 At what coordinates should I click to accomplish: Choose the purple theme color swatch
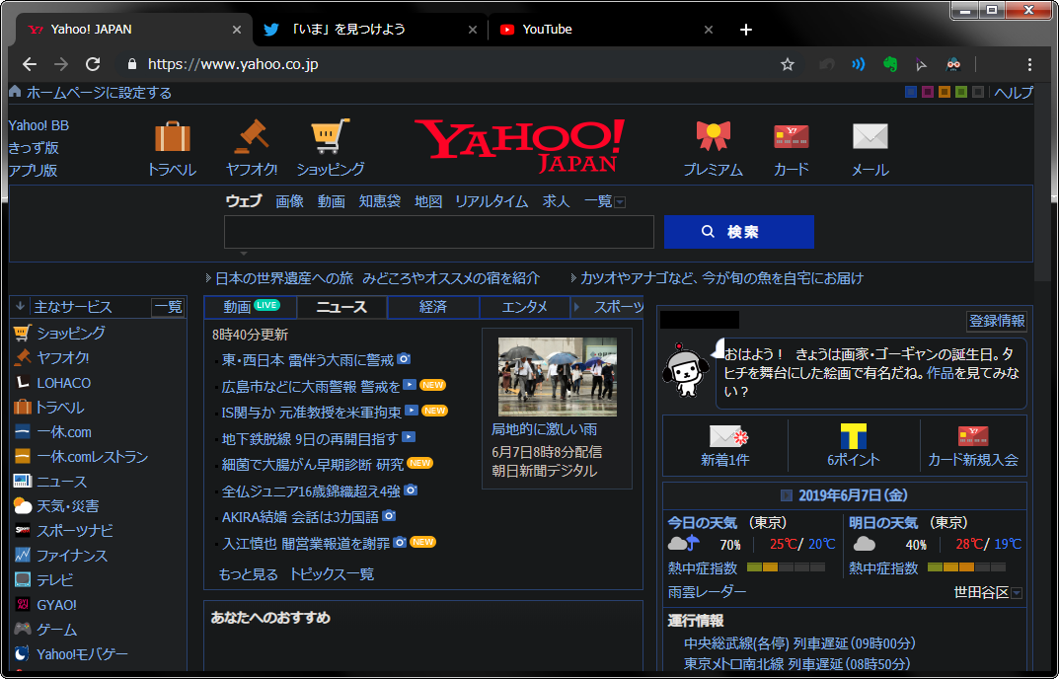[928, 92]
